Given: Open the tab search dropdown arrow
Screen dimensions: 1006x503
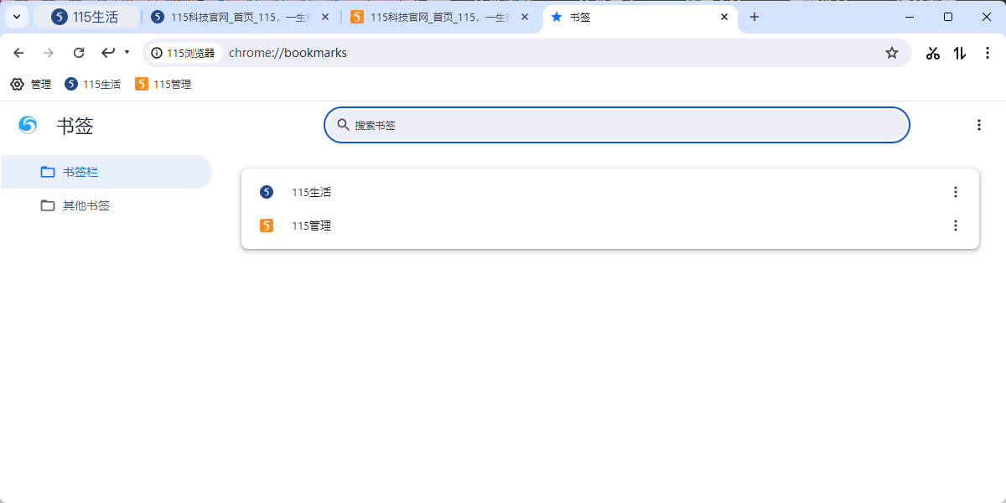Looking at the screenshot, I should click(x=16, y=17).
